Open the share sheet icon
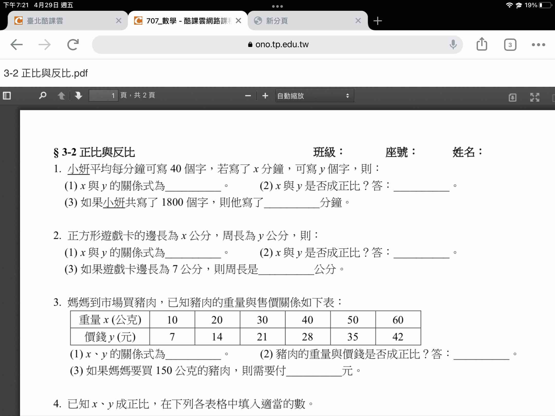Screen dimensions: 555x416 482,44
